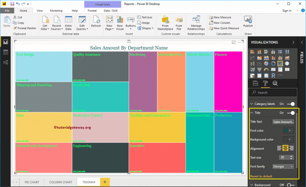Select the Gauge visualization icon
Viewport: 306px width, 187px height.
click(x=266, y=69)
